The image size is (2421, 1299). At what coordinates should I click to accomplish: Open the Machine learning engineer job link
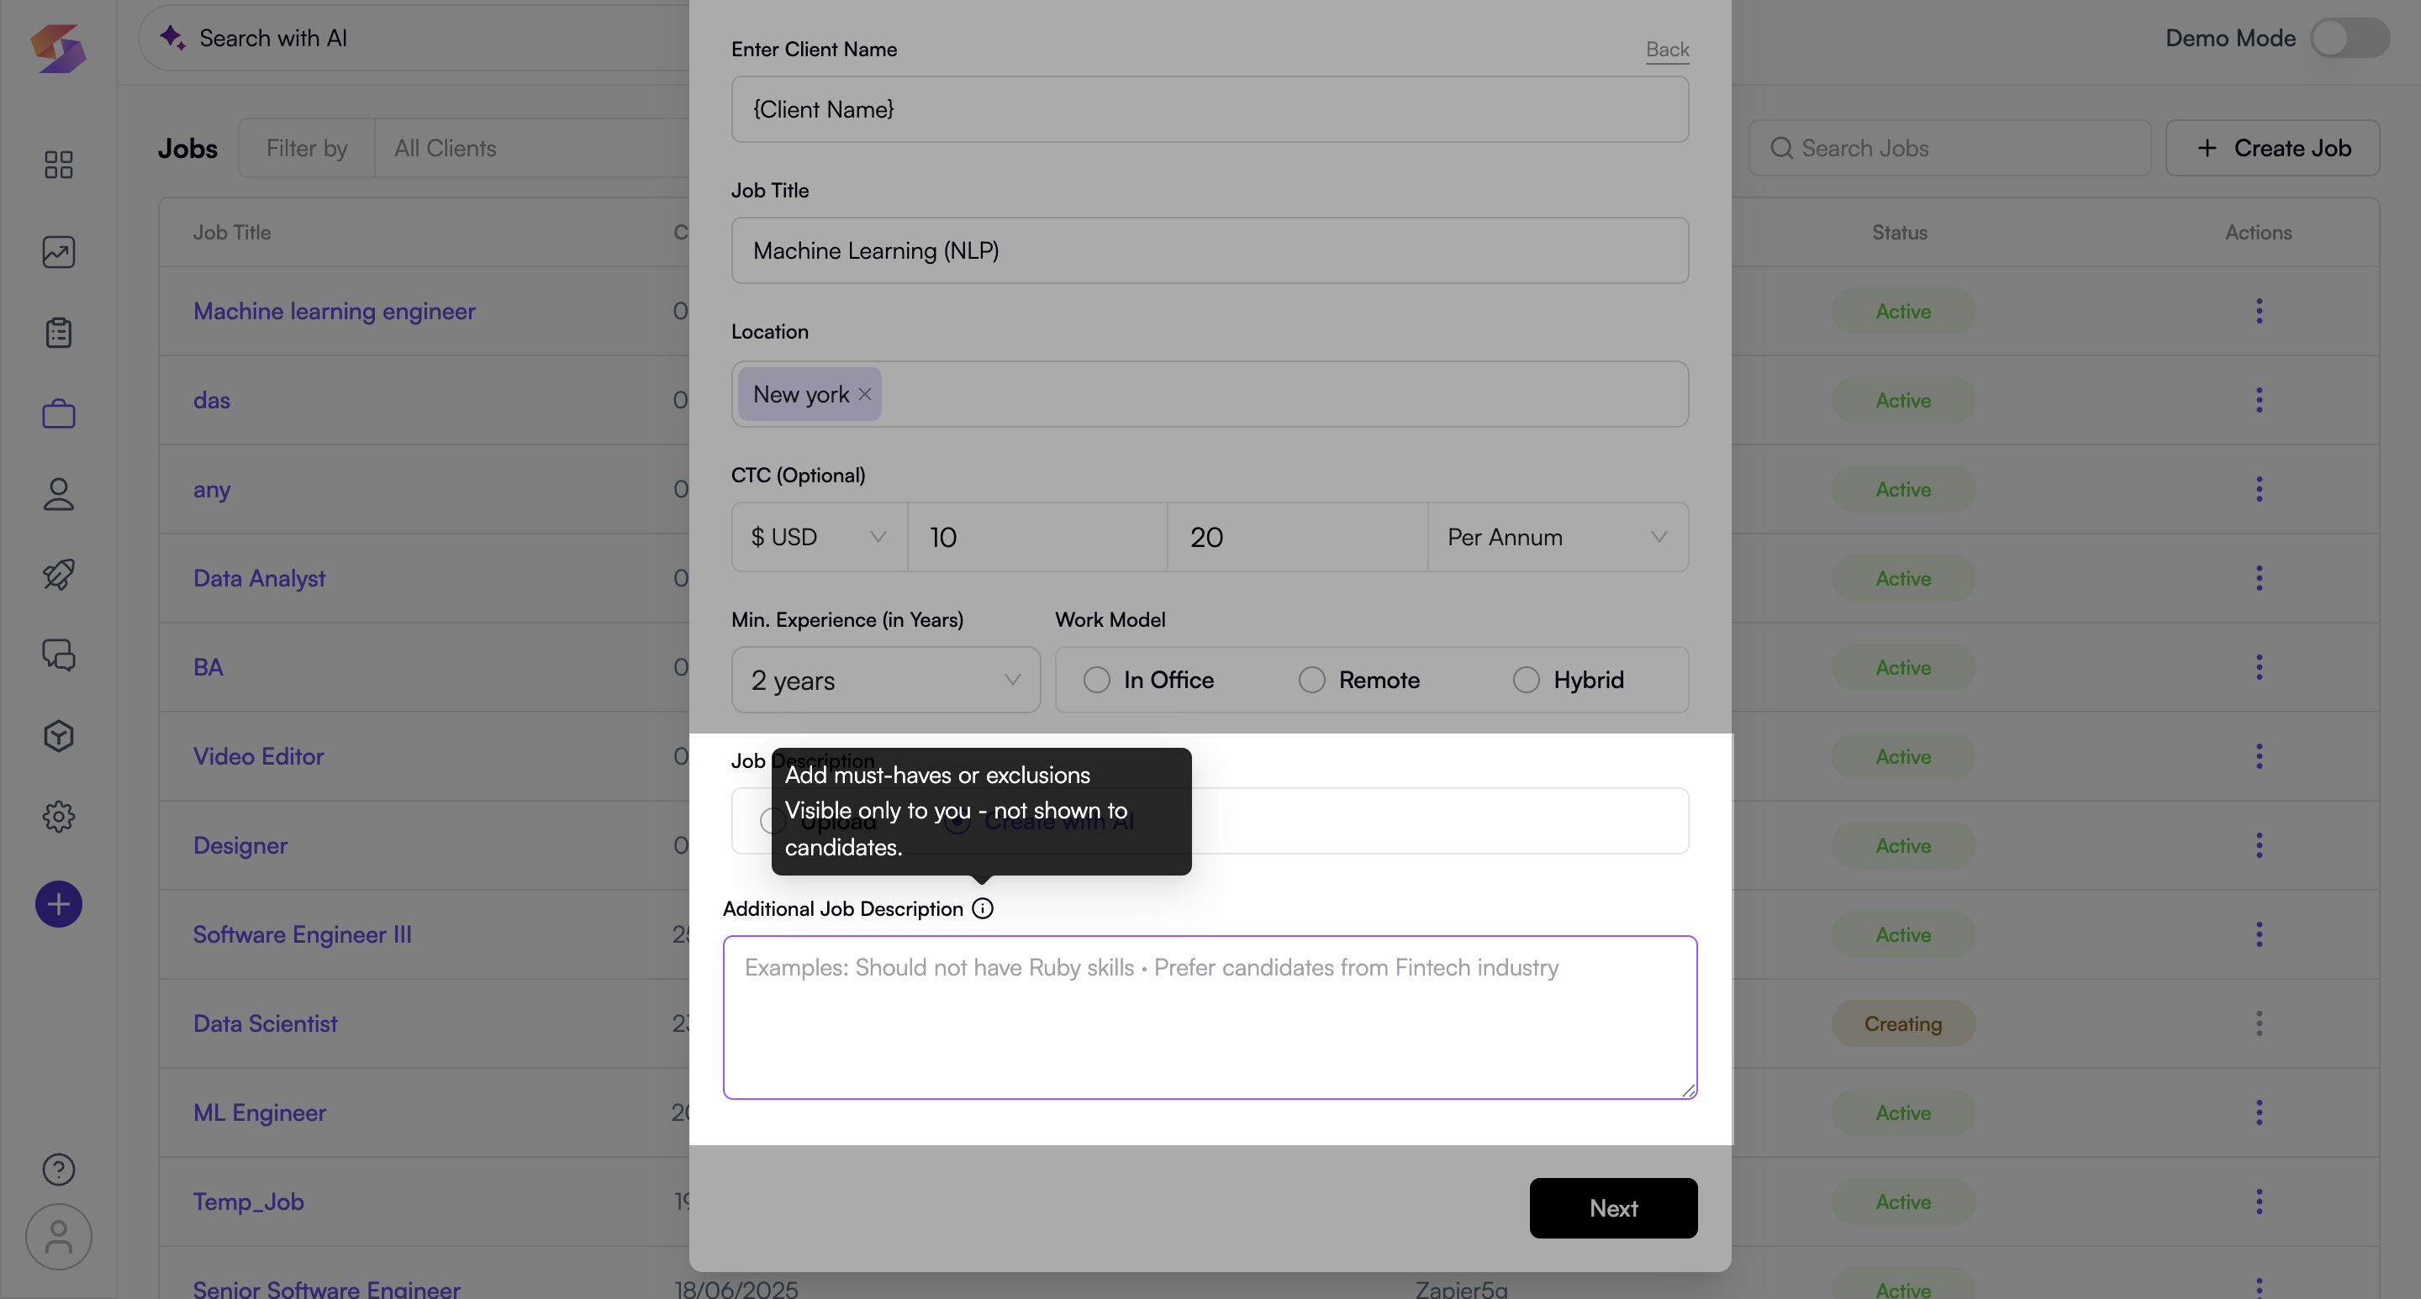click(x=335, y=311)
